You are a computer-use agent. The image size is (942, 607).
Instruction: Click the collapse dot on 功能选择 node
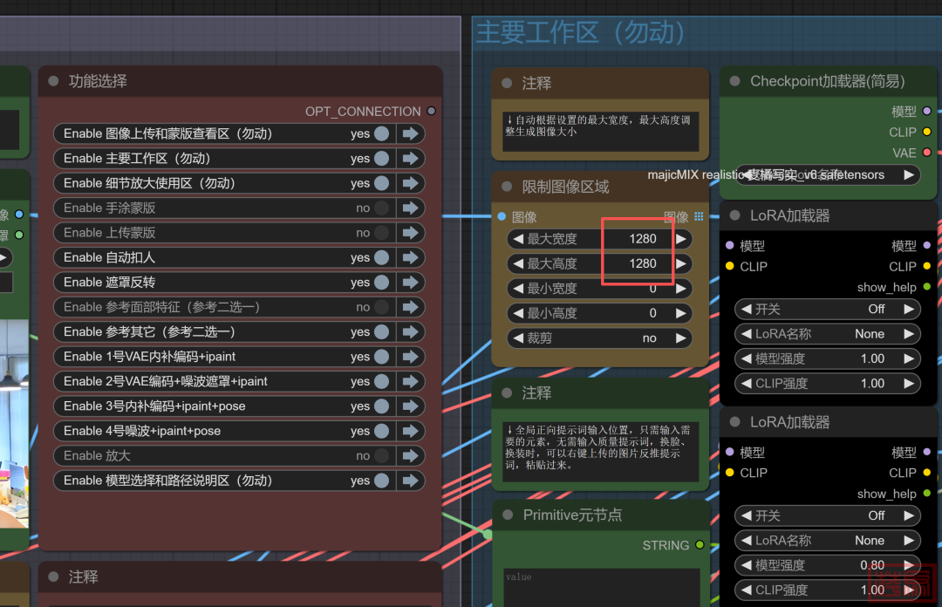coord(53,81)
